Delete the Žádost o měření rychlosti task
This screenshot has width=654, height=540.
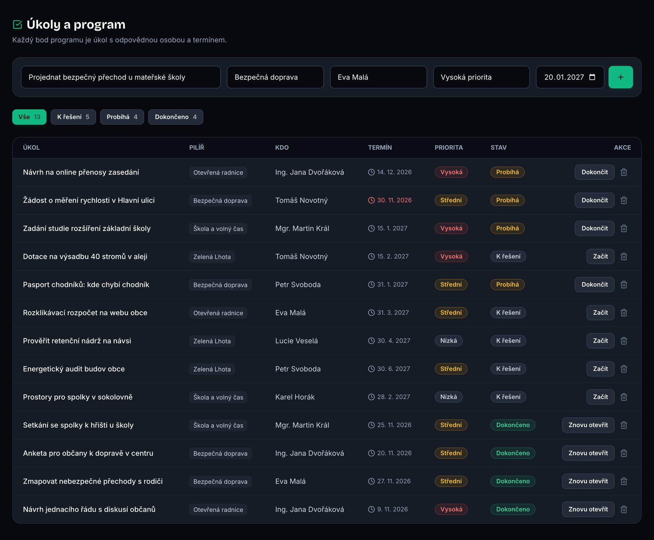(624, 200)
